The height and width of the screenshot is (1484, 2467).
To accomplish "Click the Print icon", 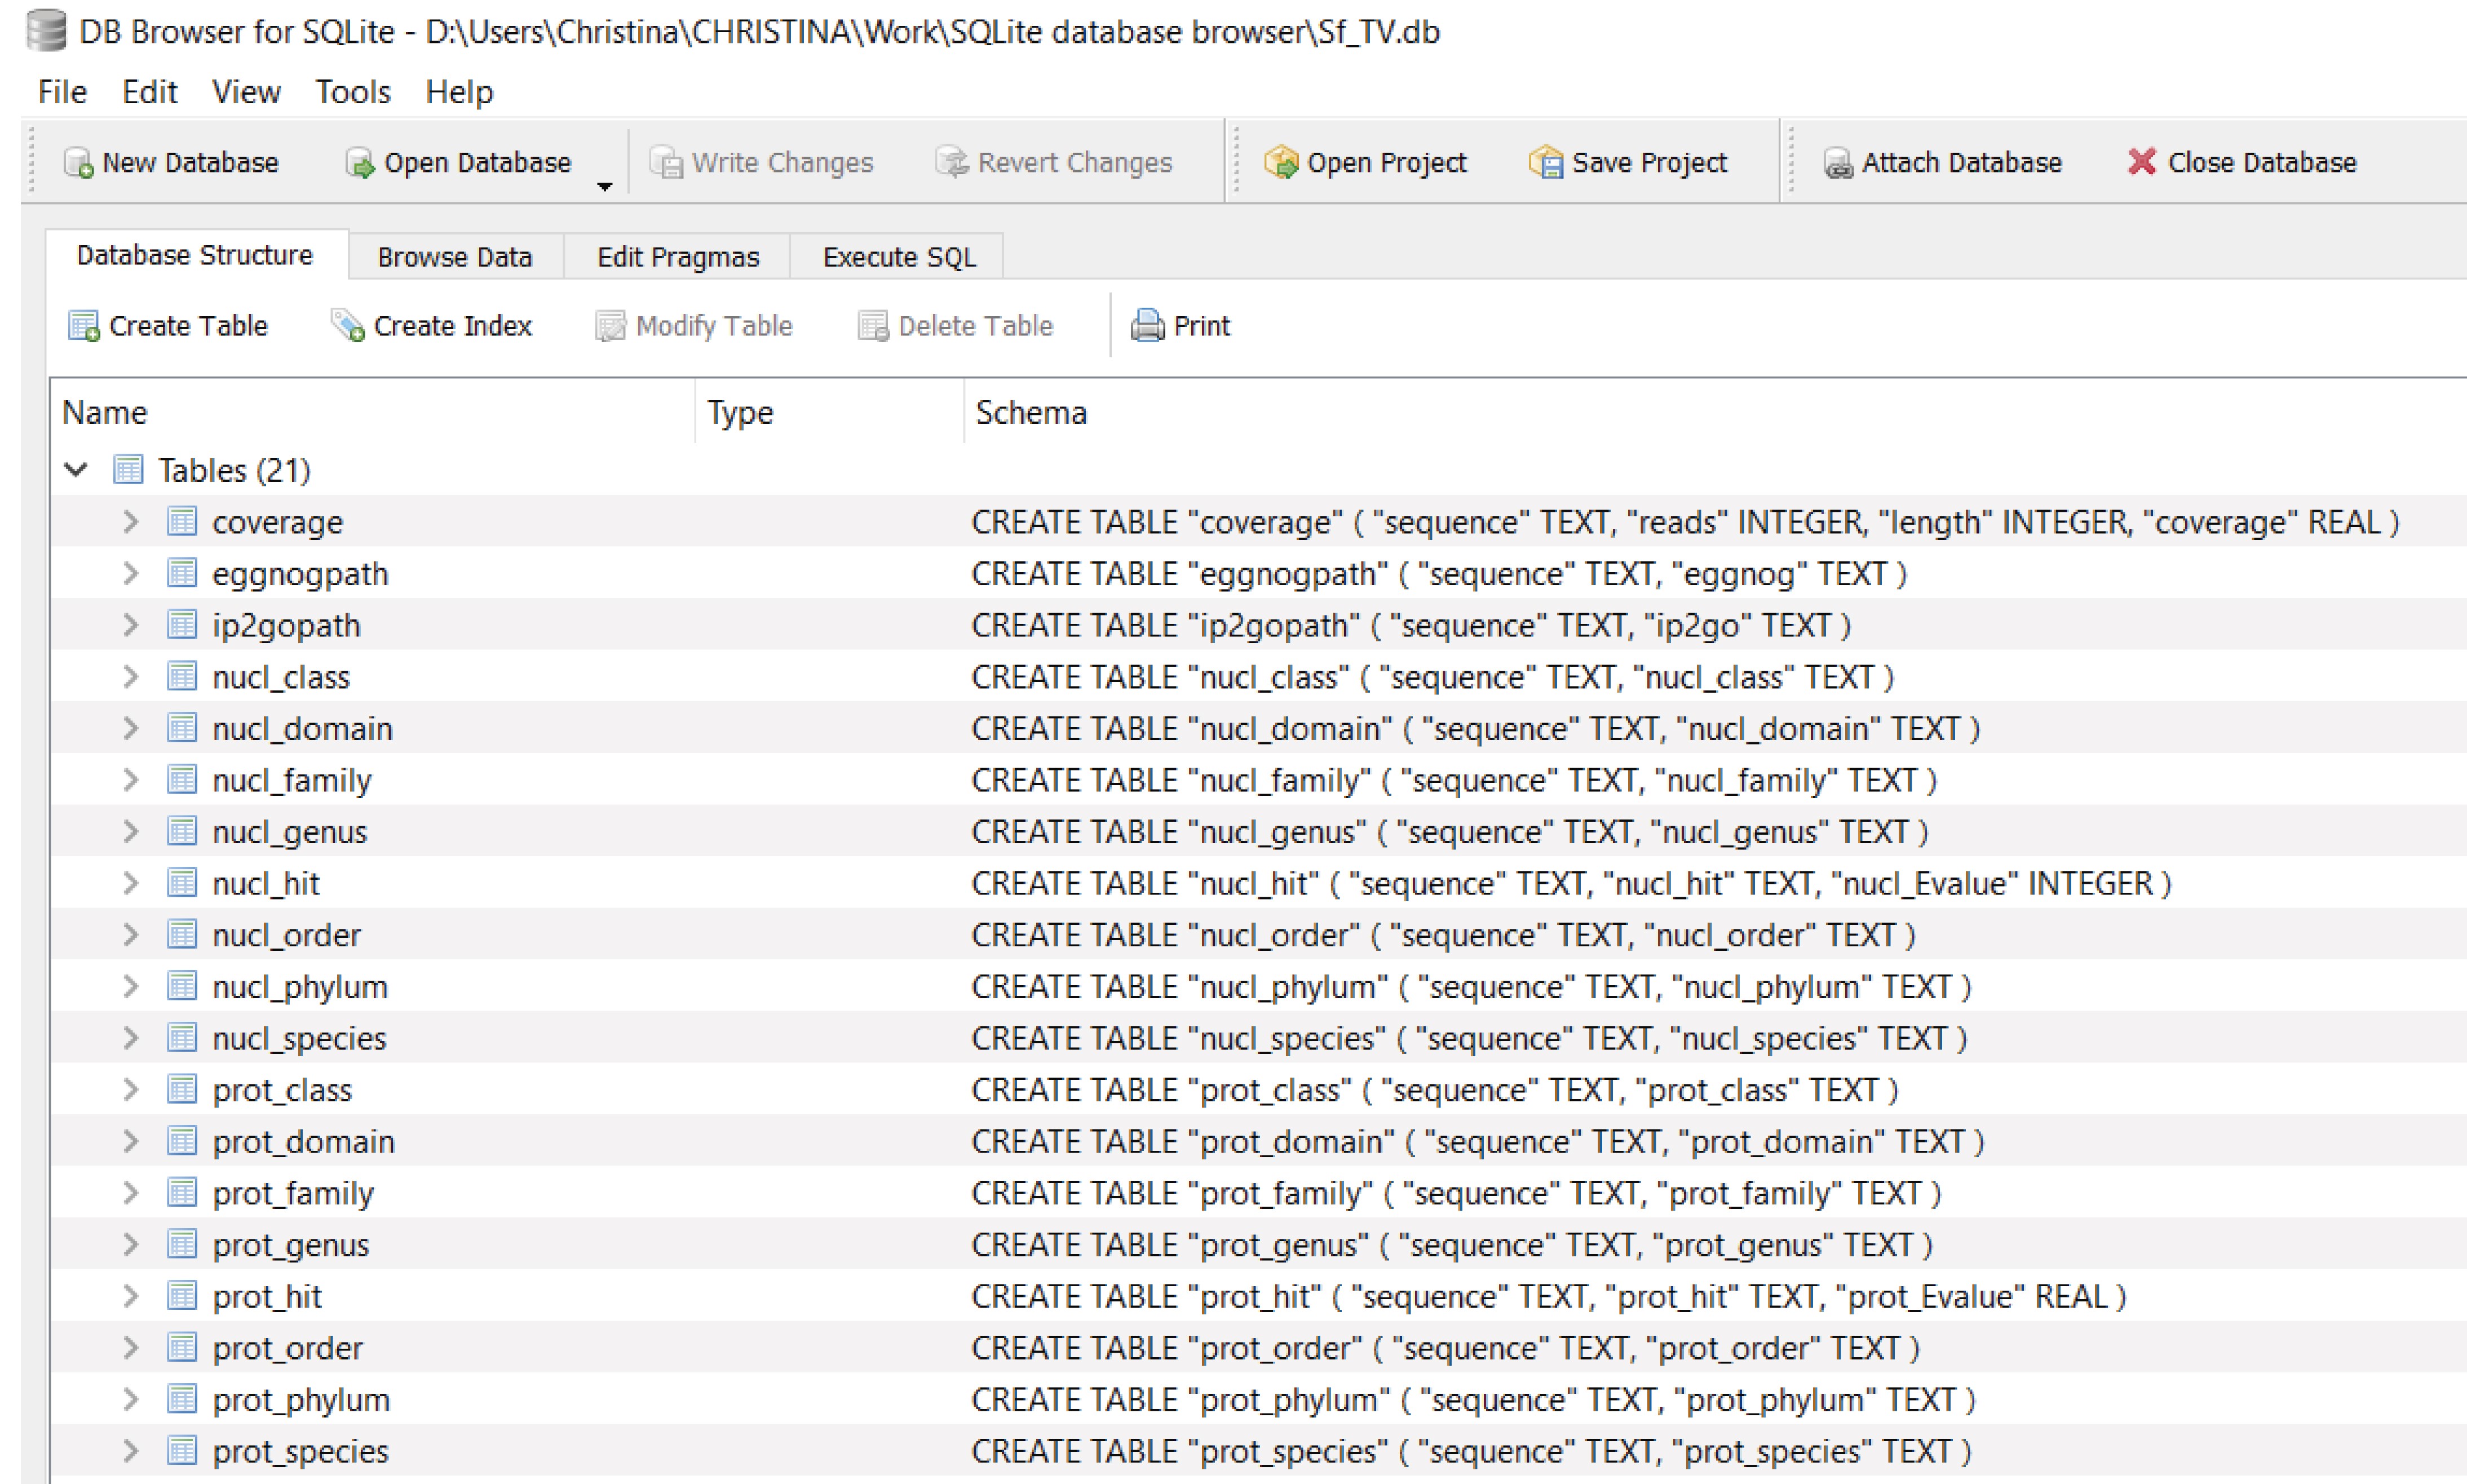I will [1147, 326].
